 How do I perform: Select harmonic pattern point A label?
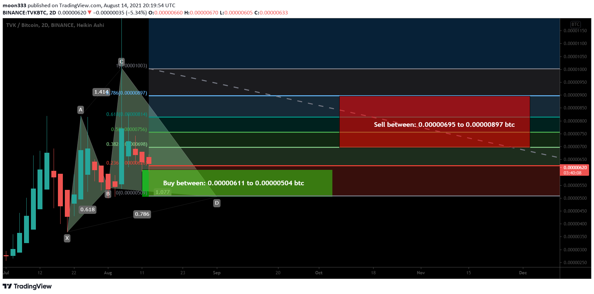pos(81,110)
